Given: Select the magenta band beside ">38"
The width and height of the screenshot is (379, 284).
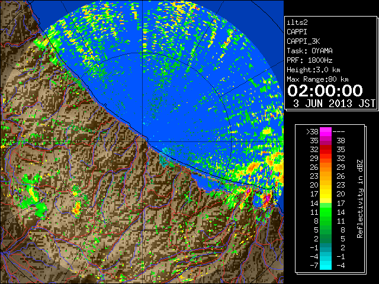Looking at the screenshot, I should [326, 131].
